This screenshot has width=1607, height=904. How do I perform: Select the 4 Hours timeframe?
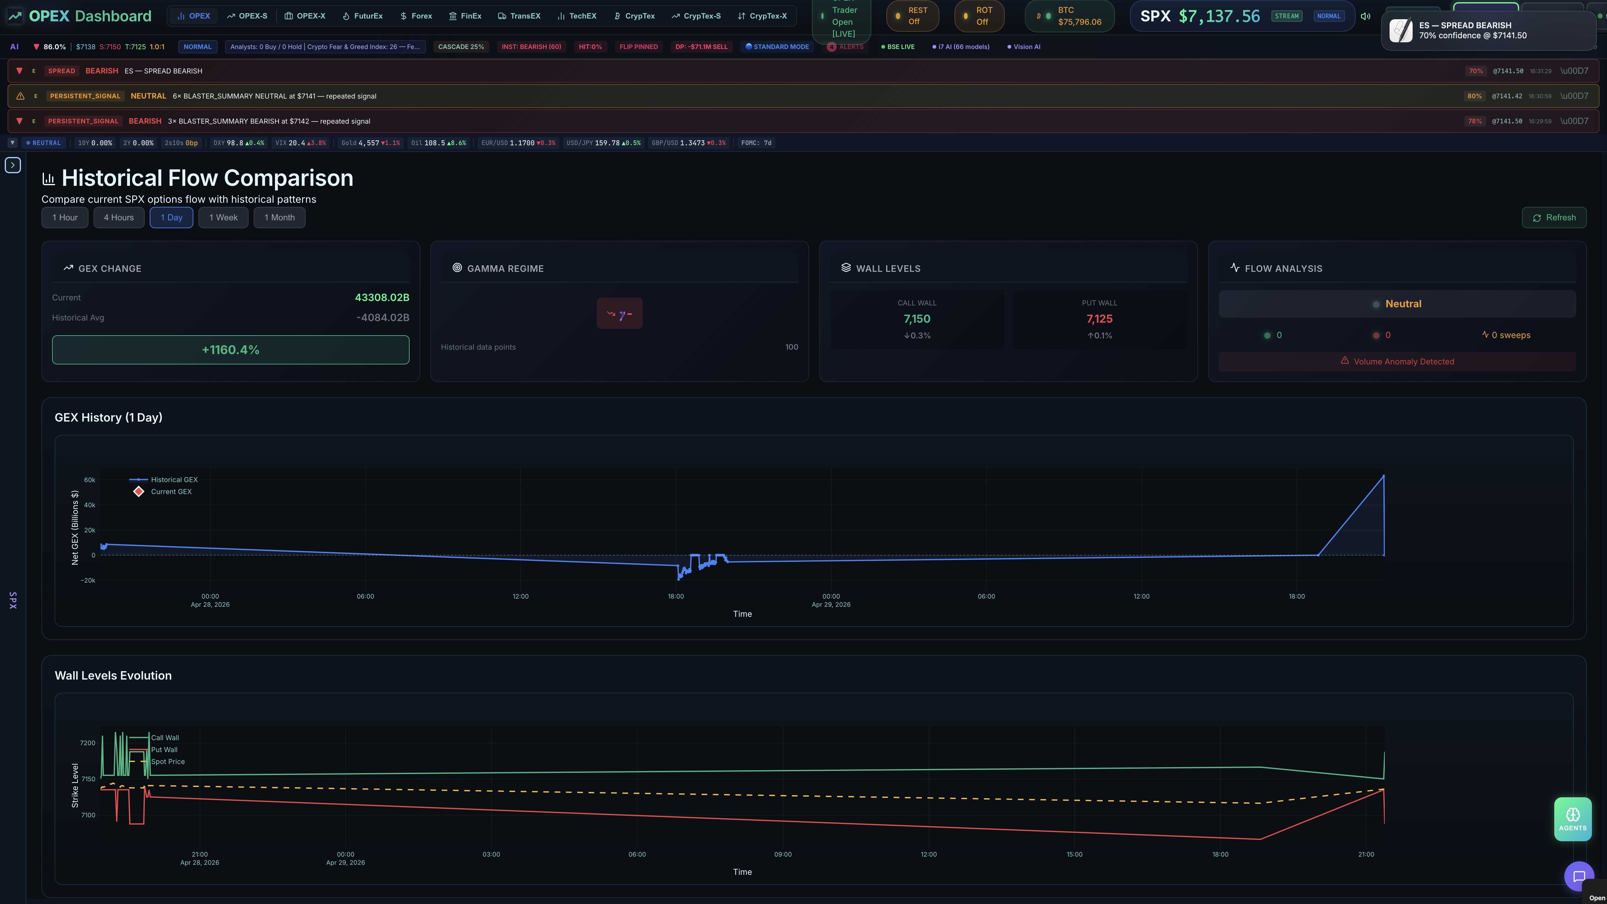pos(119,218)
